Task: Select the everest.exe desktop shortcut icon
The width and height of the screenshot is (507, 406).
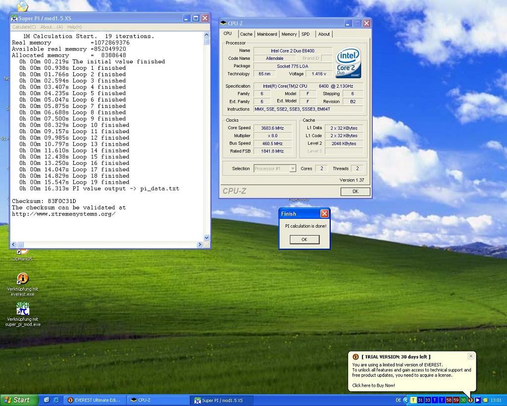Action: click(x=23, y=278)
